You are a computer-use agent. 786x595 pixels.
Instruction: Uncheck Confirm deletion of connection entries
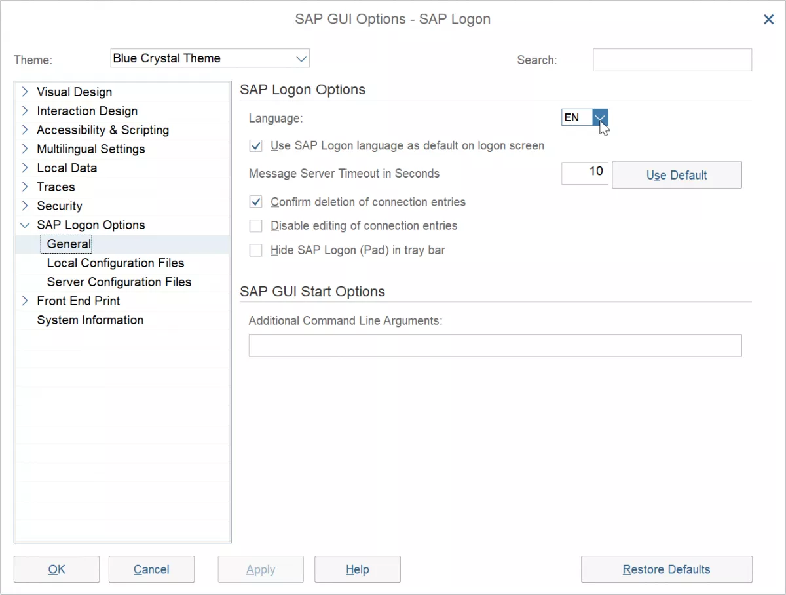tap(256, 202)
